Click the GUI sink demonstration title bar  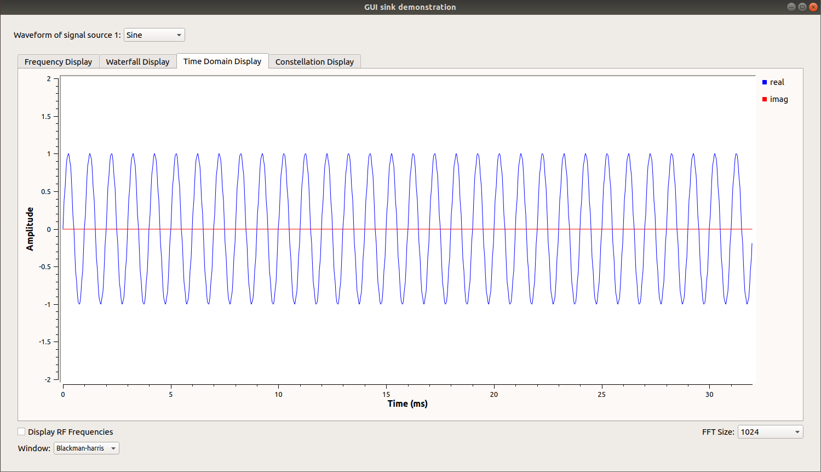click(x=410, y=7)
